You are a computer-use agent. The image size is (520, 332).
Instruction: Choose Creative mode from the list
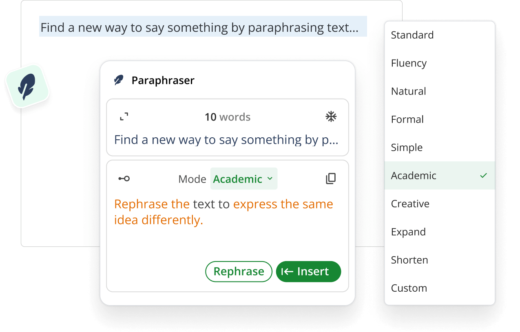click(410, 204)
